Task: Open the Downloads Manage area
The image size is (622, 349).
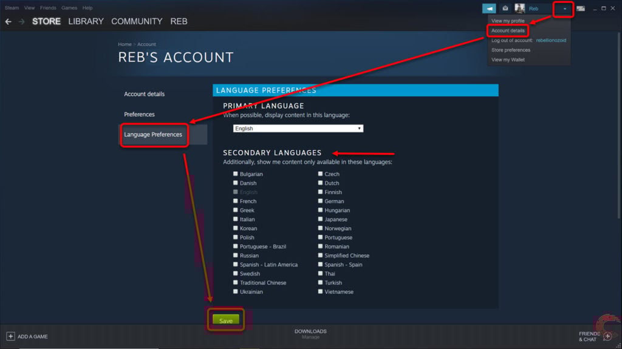Action: [x=310, y=334]
